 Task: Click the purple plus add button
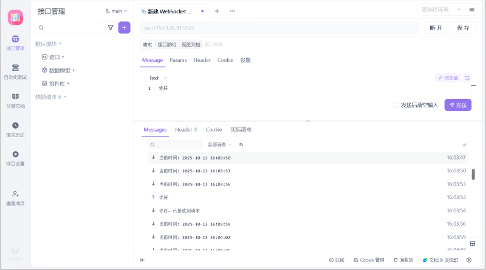124,27
